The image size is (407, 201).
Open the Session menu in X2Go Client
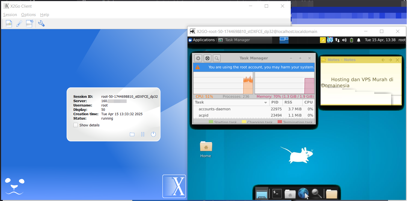tap(10, 15)
